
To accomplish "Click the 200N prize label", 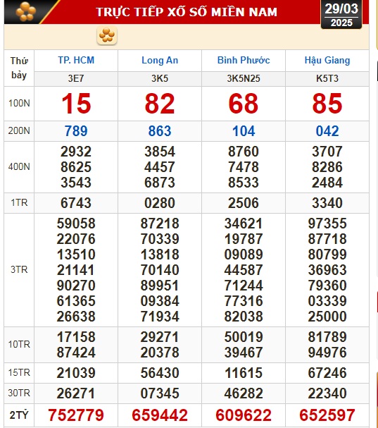I will pos(19,130).
